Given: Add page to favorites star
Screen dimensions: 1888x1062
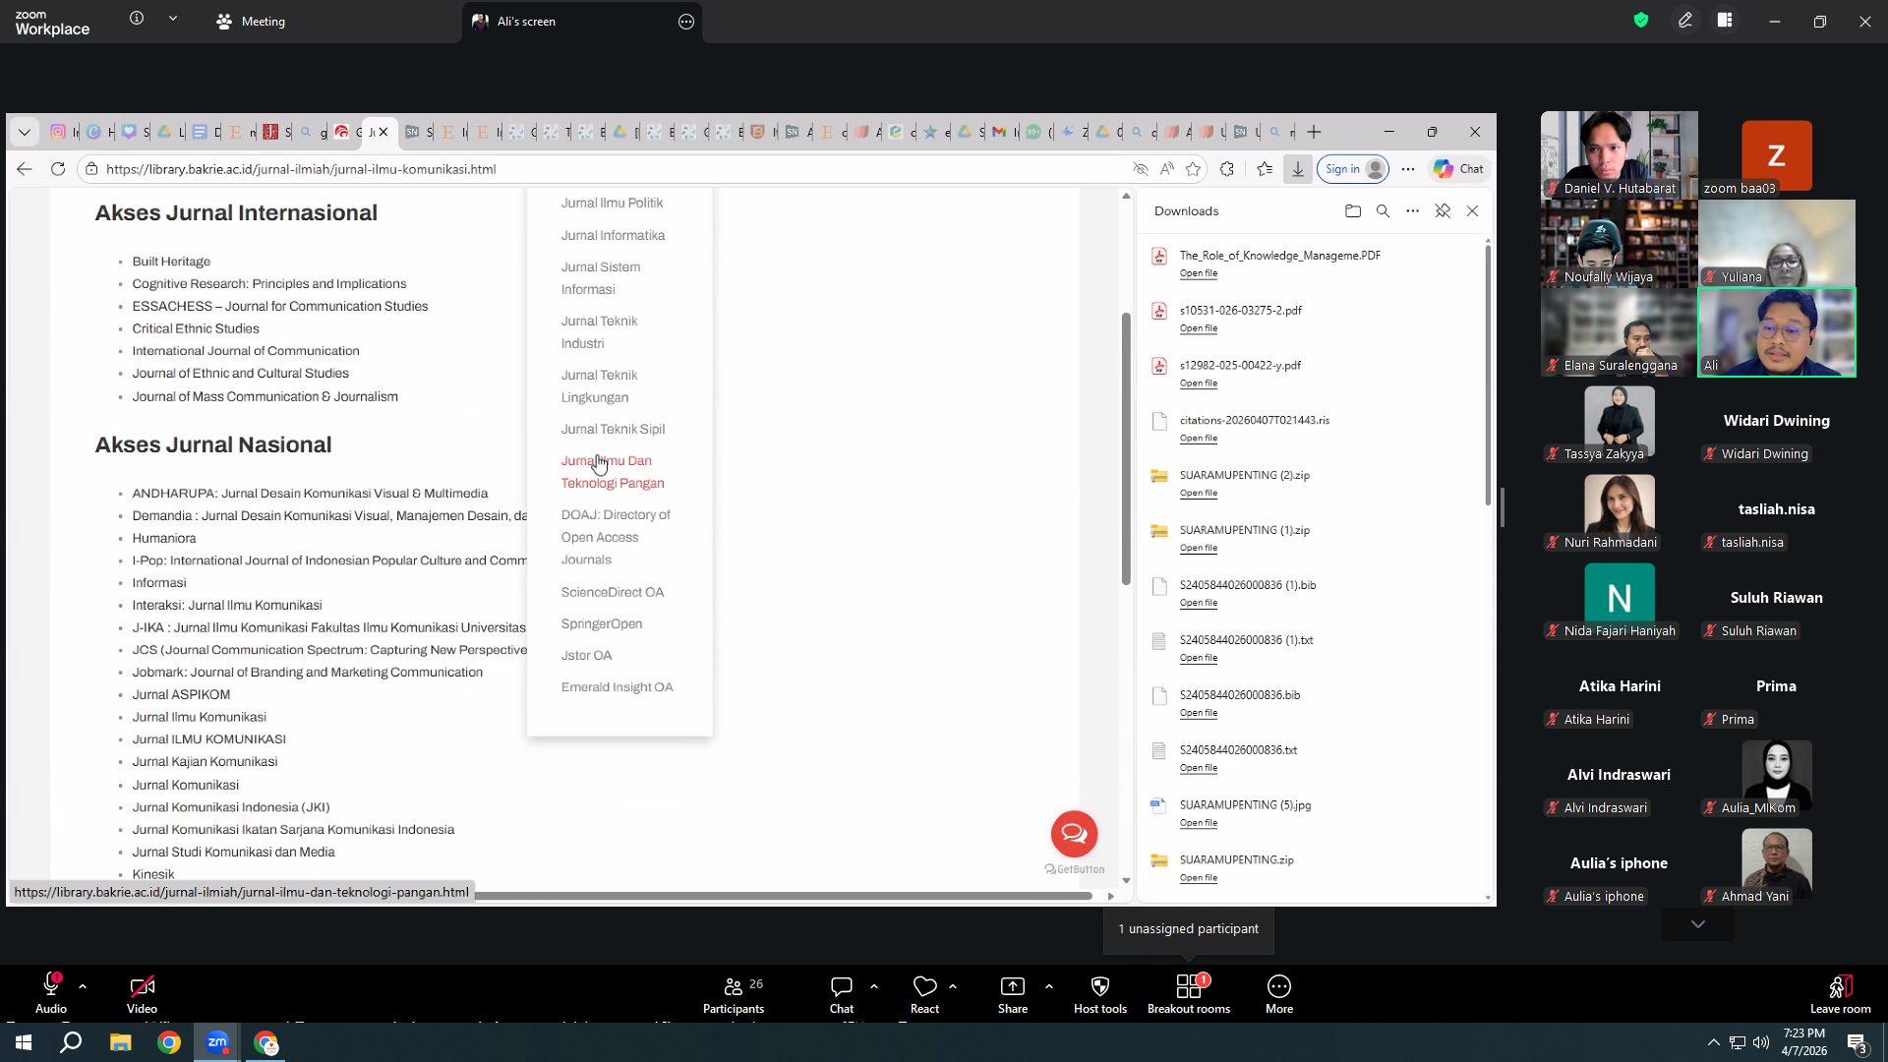Looking at the screenshot, I should tap(1194, 169).
